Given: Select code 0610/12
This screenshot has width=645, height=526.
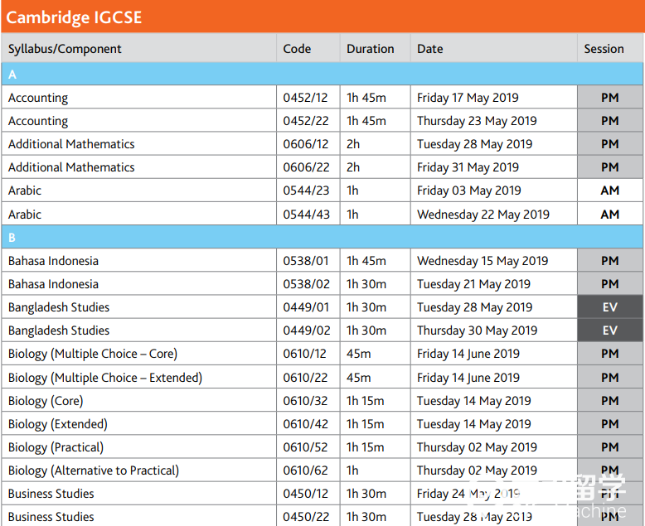Looking at the screenshot, I should 304,354.
